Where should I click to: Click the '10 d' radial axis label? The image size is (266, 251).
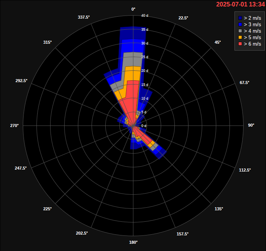(145, 98)
